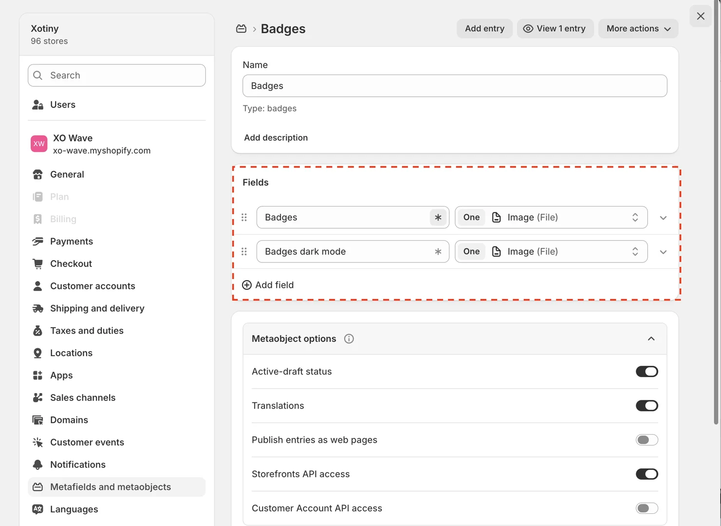Open Notifications settings
This screenshot has width=721, height=526.
117,465
